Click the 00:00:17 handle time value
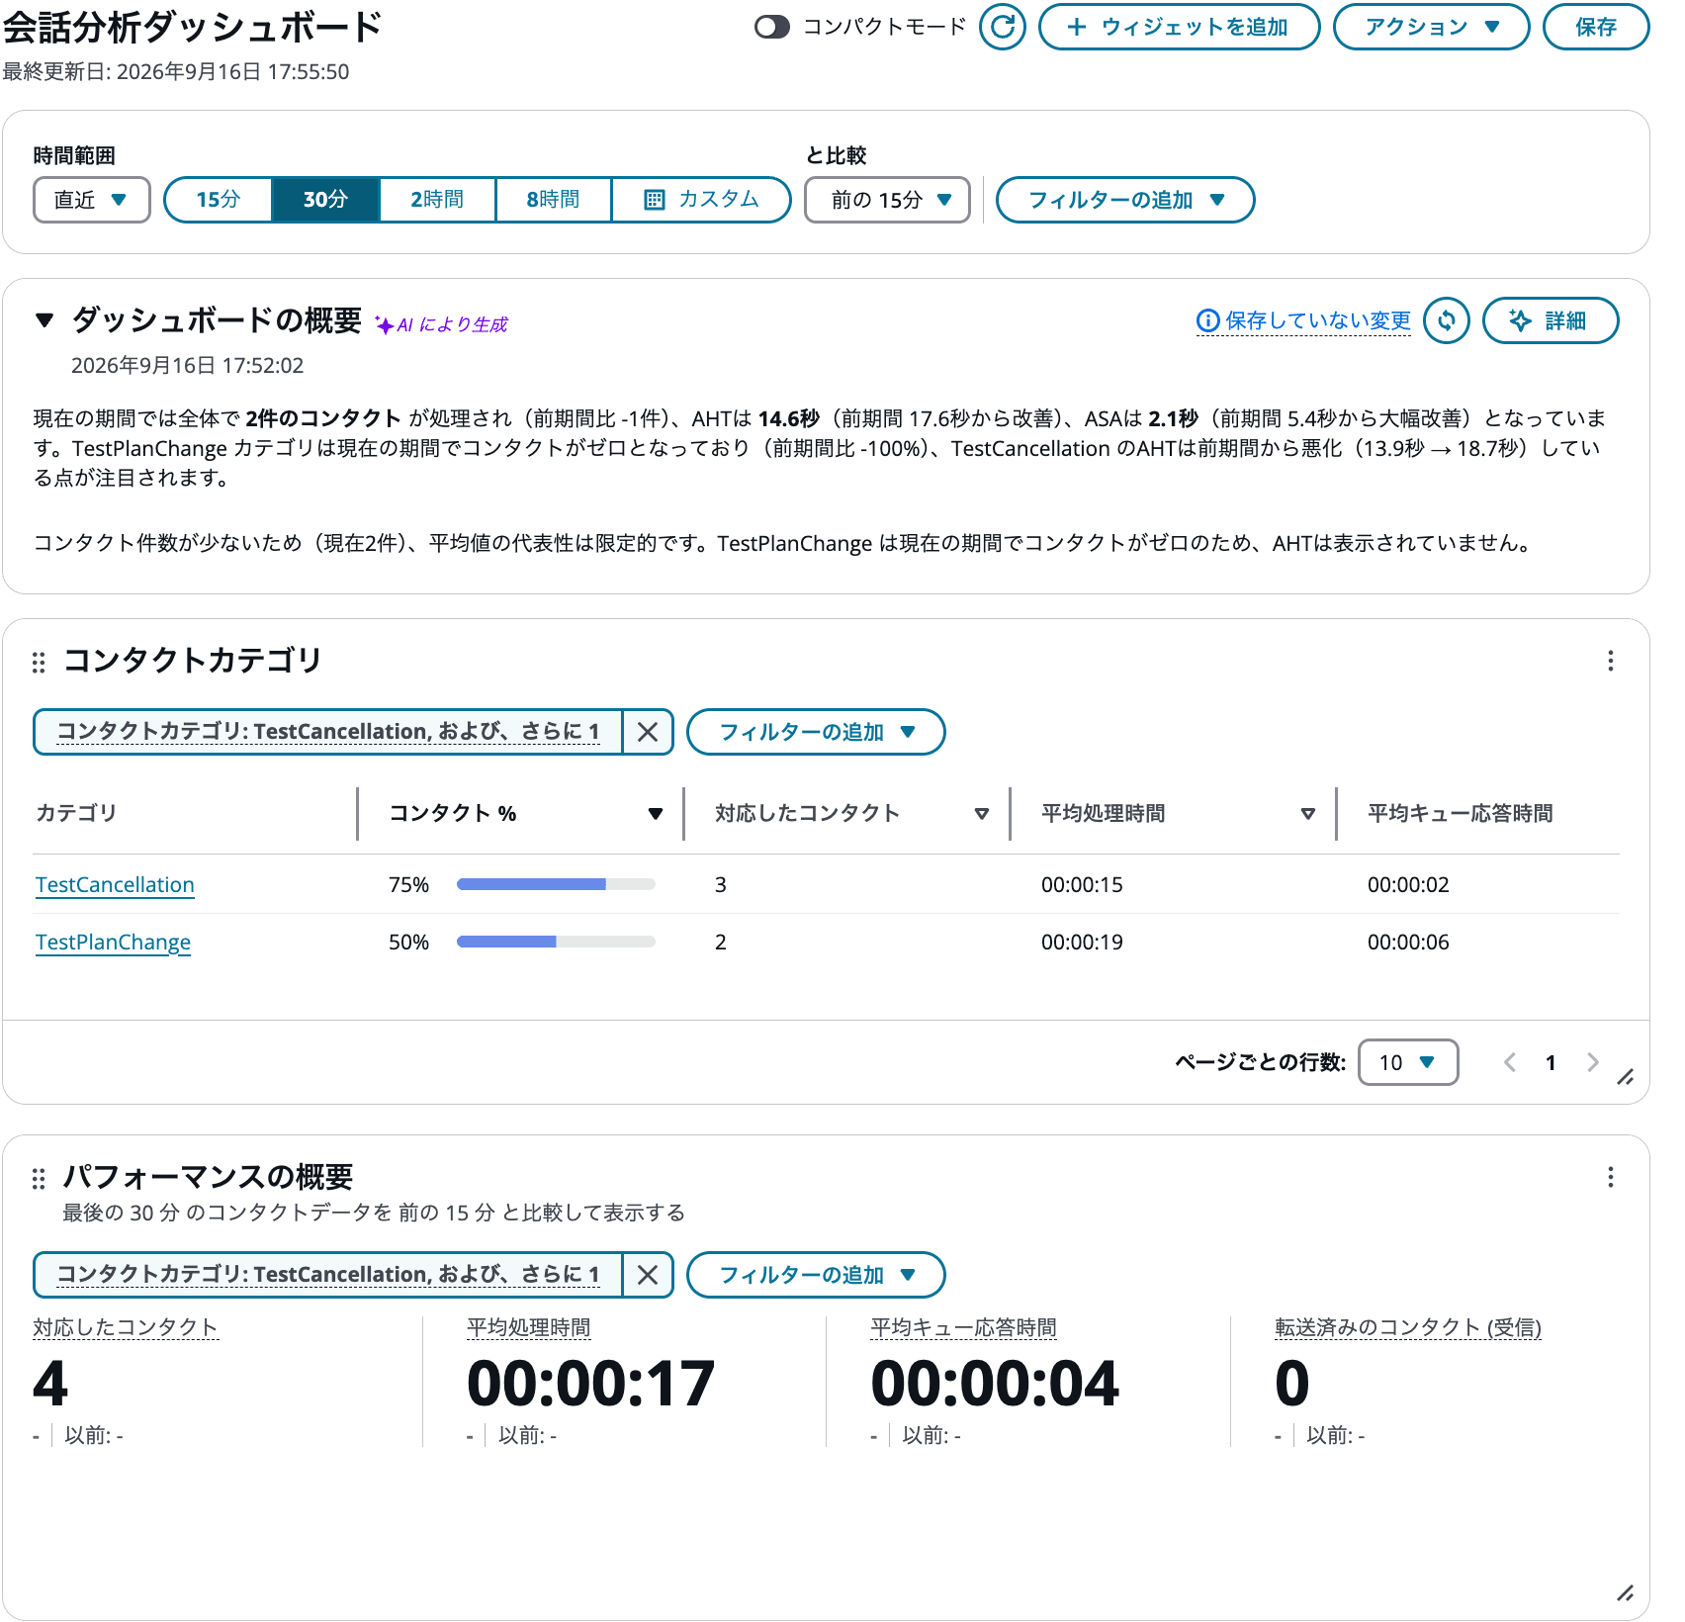This screenshot has height=1622, width=1685. 591,1383
